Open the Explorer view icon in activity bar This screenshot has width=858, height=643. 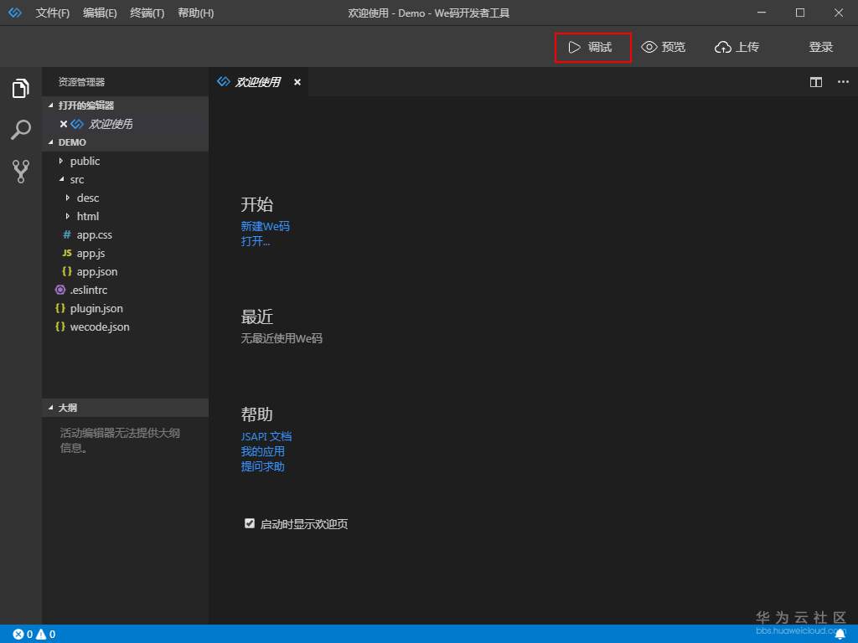(x=21, y=88)
